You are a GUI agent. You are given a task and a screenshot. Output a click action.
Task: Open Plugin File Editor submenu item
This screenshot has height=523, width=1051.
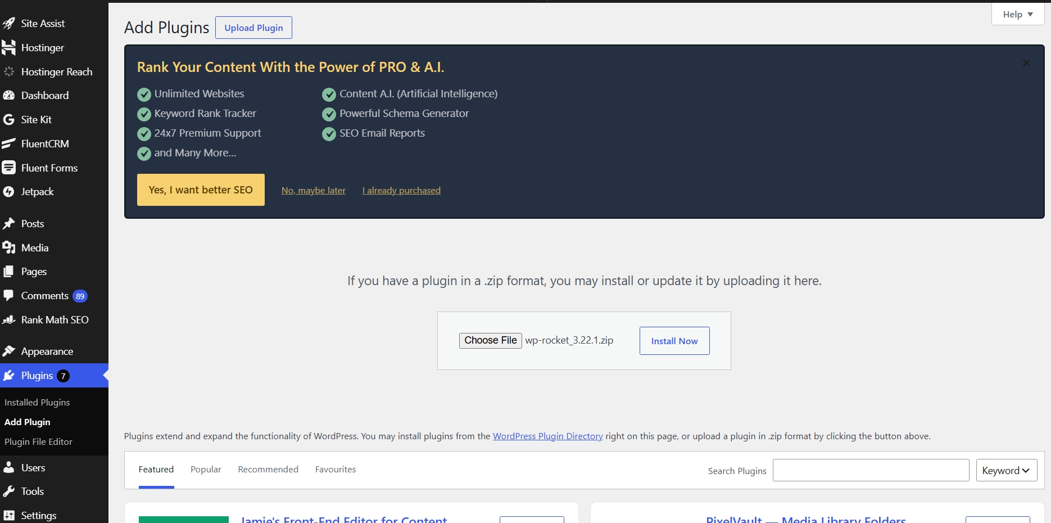pyautogui.click(x=38, y=442)
